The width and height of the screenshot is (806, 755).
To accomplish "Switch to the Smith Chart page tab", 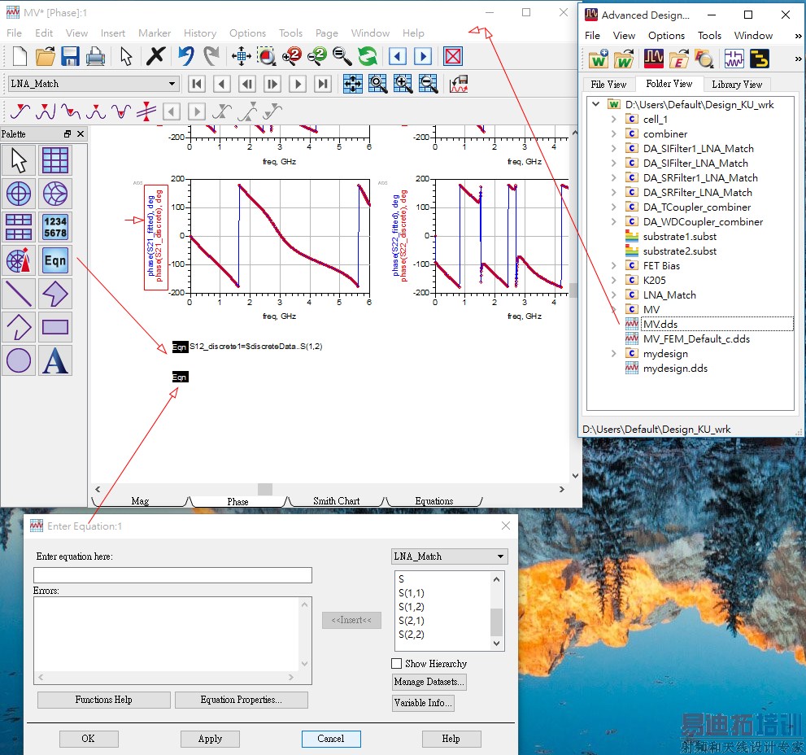I will point(336,501).
